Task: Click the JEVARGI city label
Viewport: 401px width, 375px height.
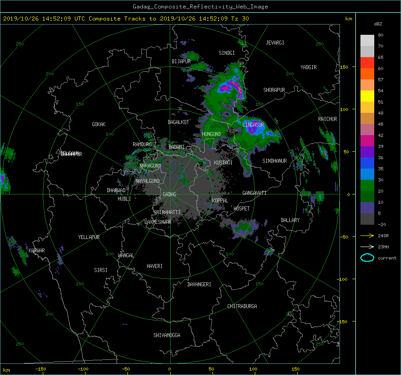Action: pyautogui.click(x=275, y=43)
